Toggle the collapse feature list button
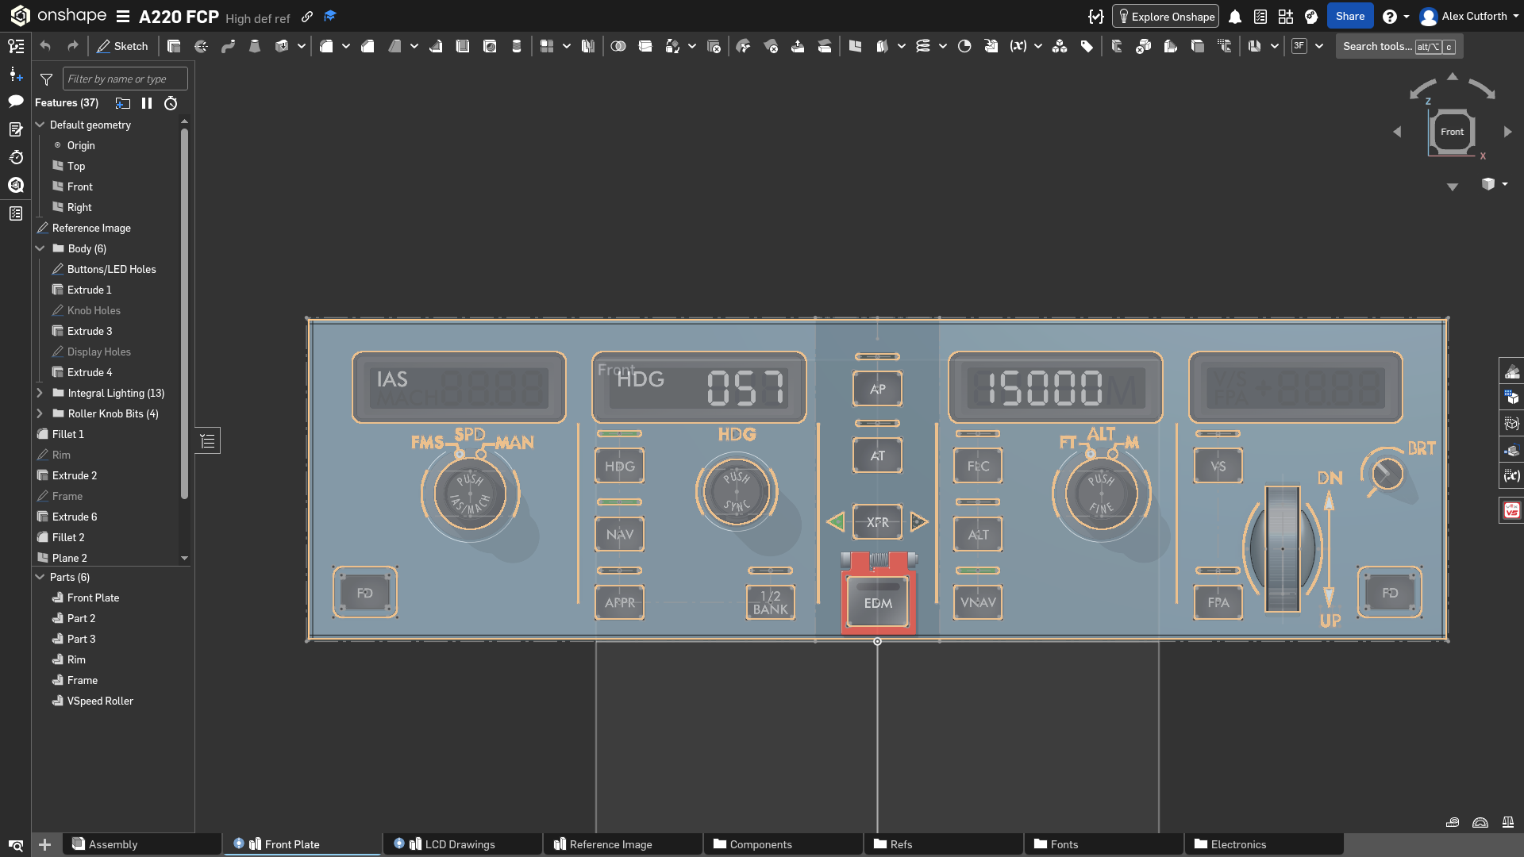The height and width of the screenshot is (857, 1524). (x=208, y=441)
